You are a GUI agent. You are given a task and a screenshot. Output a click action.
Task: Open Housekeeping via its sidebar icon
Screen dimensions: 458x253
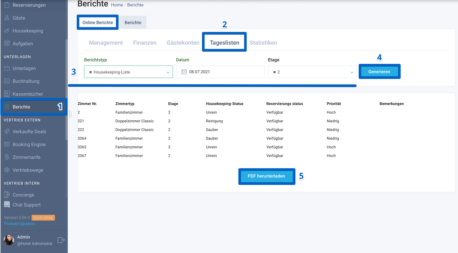point(7,31)
